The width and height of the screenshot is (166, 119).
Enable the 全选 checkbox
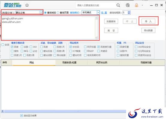click(3, 45)
